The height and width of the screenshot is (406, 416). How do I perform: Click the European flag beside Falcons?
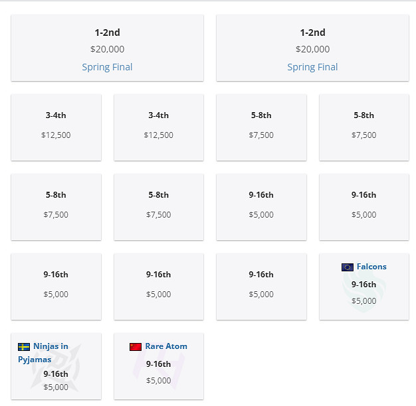coord(348,267)
